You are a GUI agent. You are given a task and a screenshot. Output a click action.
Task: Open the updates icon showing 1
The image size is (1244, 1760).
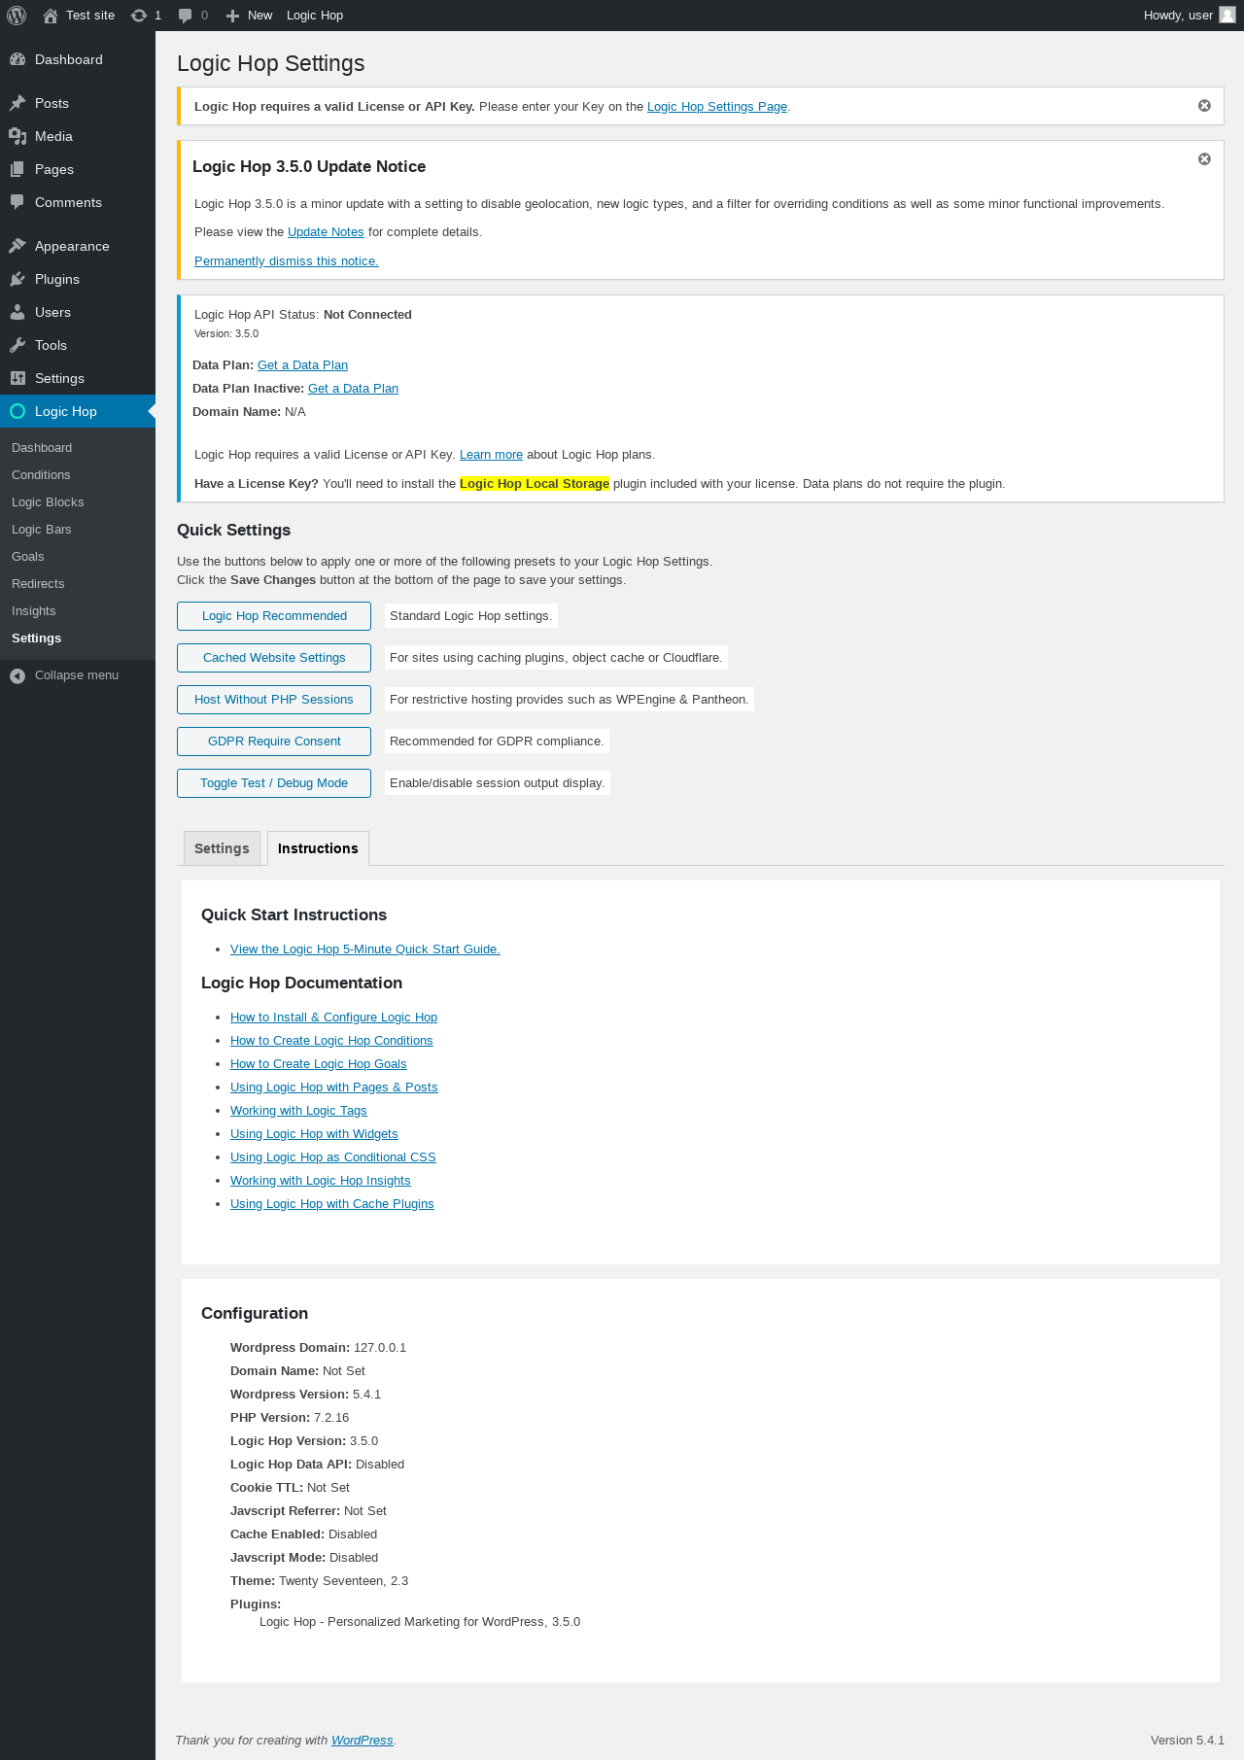tap(139, 16)
